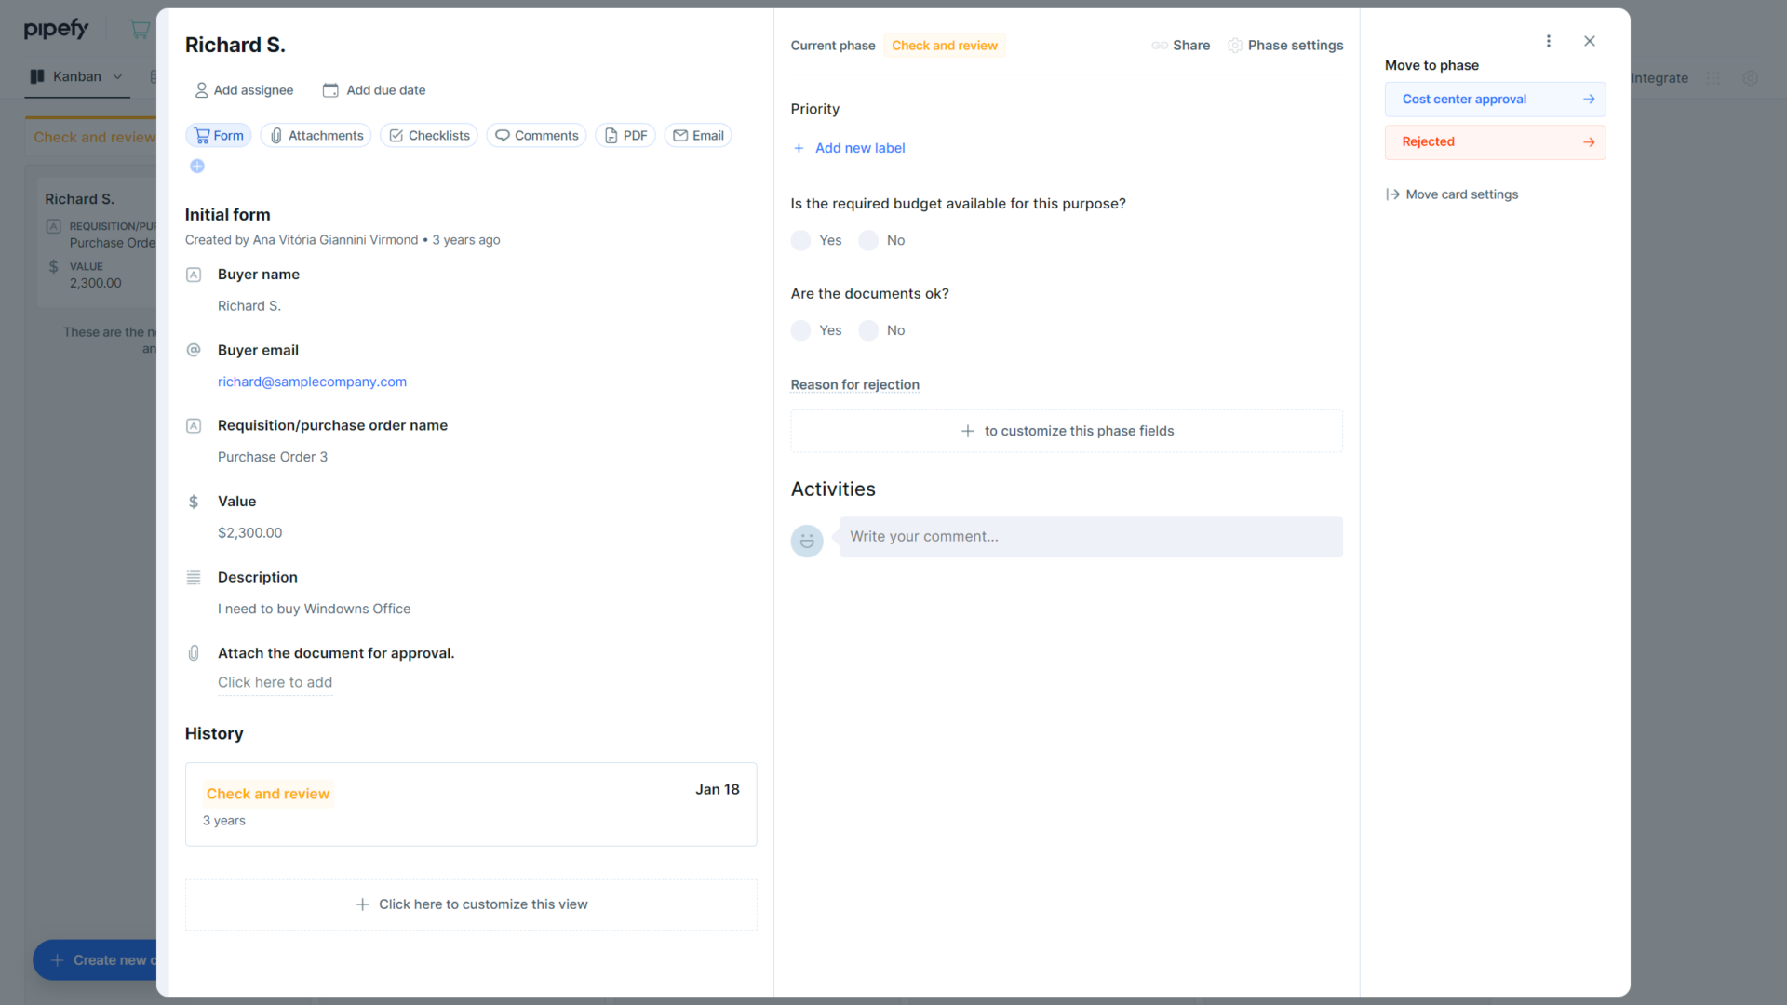The width and height of the screenshot is (1787, 1005).
Task: Open the emoji picker in Activities
Action: point(806,540)
